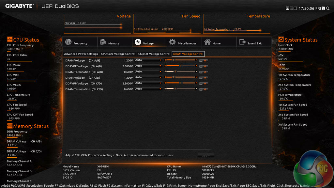Viewport: 334px width, 188px height.
Task: Switch to the first display mode icon beside the clock
Action: pos(287,8)
